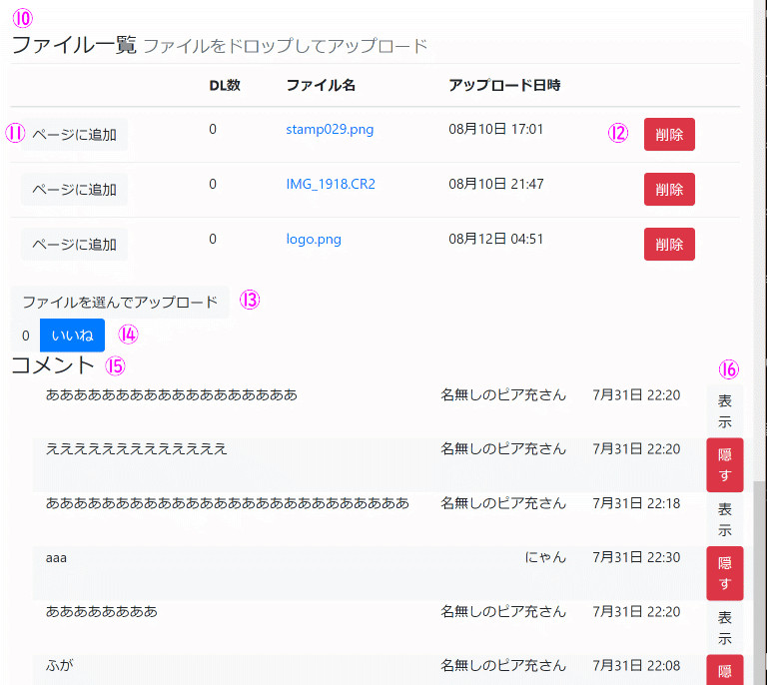
Task: Hide the 'ふが' comment
Action: click(725, 671)
